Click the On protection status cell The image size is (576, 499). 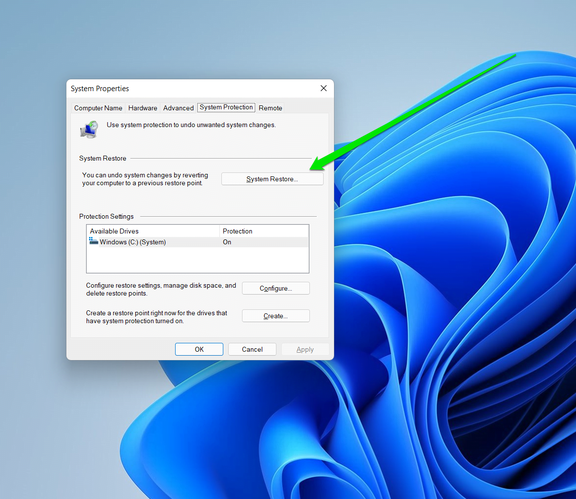tap(227, 242)
